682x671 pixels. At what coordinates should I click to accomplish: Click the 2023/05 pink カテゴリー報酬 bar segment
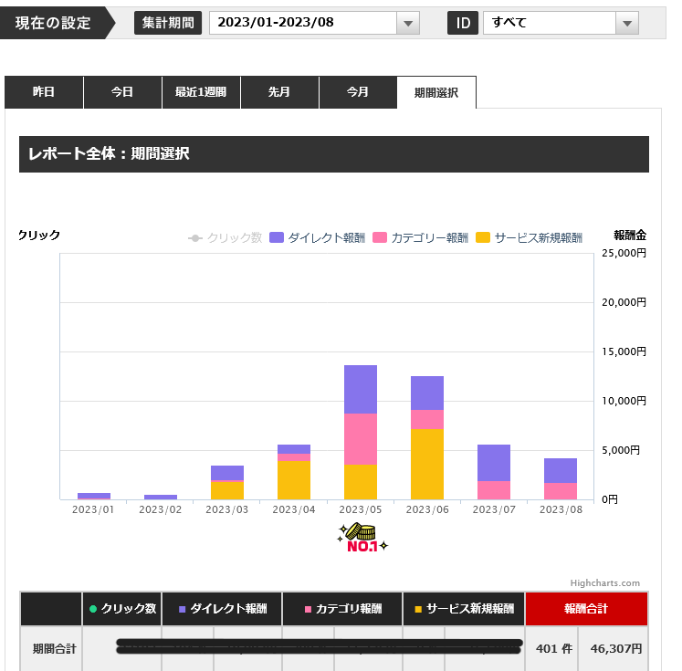pyautogui.click(x=361, y=439)
